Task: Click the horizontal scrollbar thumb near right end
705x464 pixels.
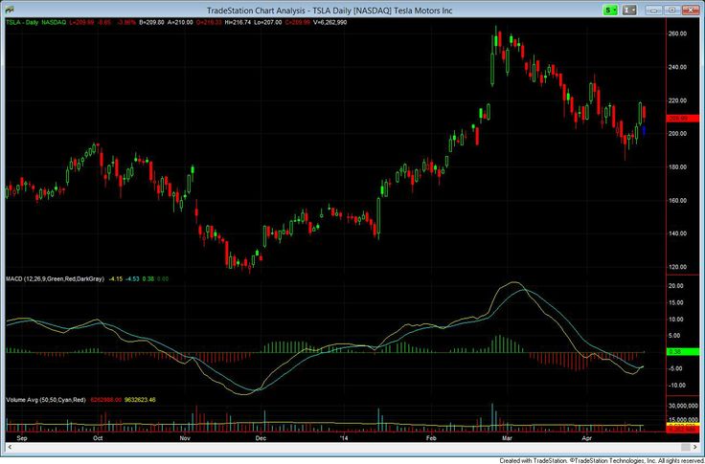Action: click(685, 447)
